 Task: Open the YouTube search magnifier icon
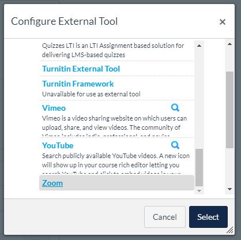[175, 145]
